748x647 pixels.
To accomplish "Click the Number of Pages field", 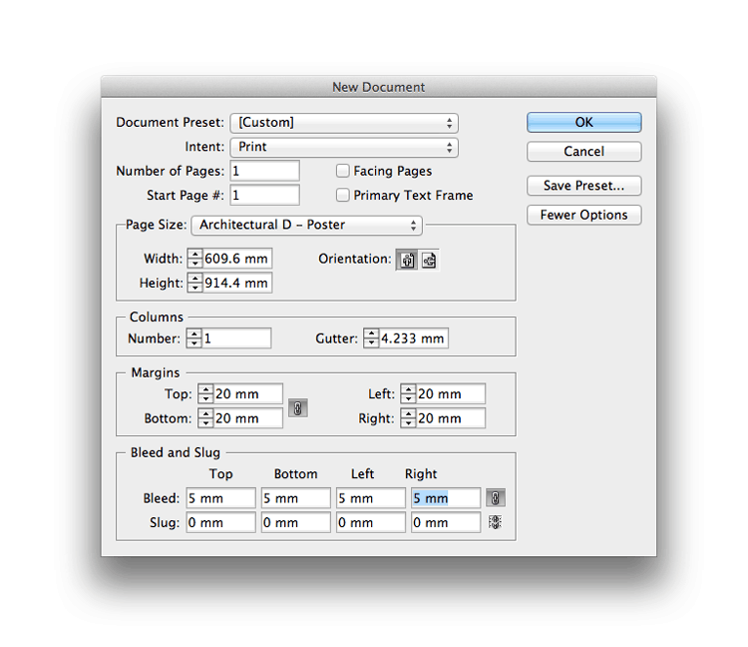I will 264,171.
